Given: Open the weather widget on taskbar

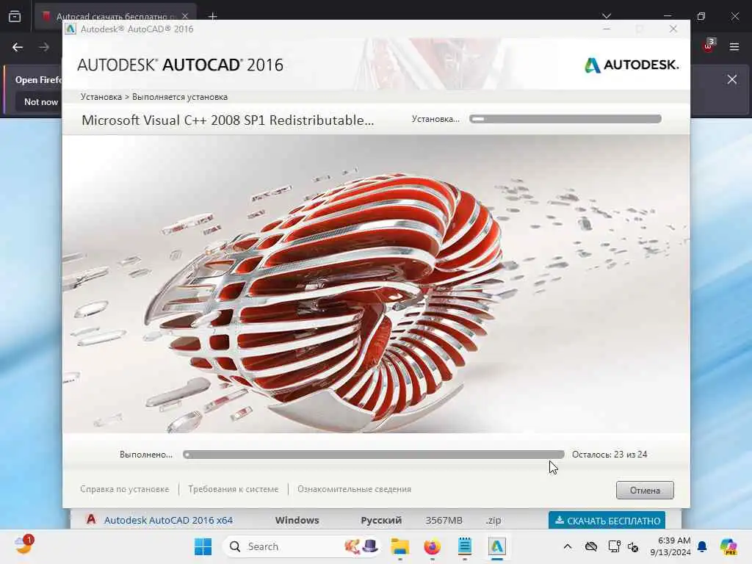Looking at the screenshot, I should coord(24,546).
